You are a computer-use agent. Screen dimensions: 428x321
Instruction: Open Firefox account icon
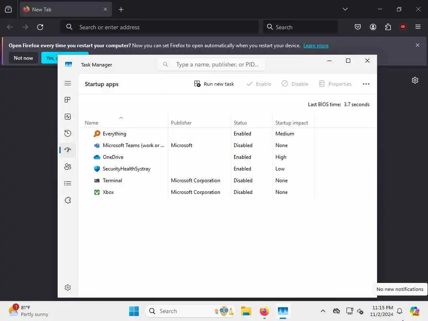click(x=373, y=27)
